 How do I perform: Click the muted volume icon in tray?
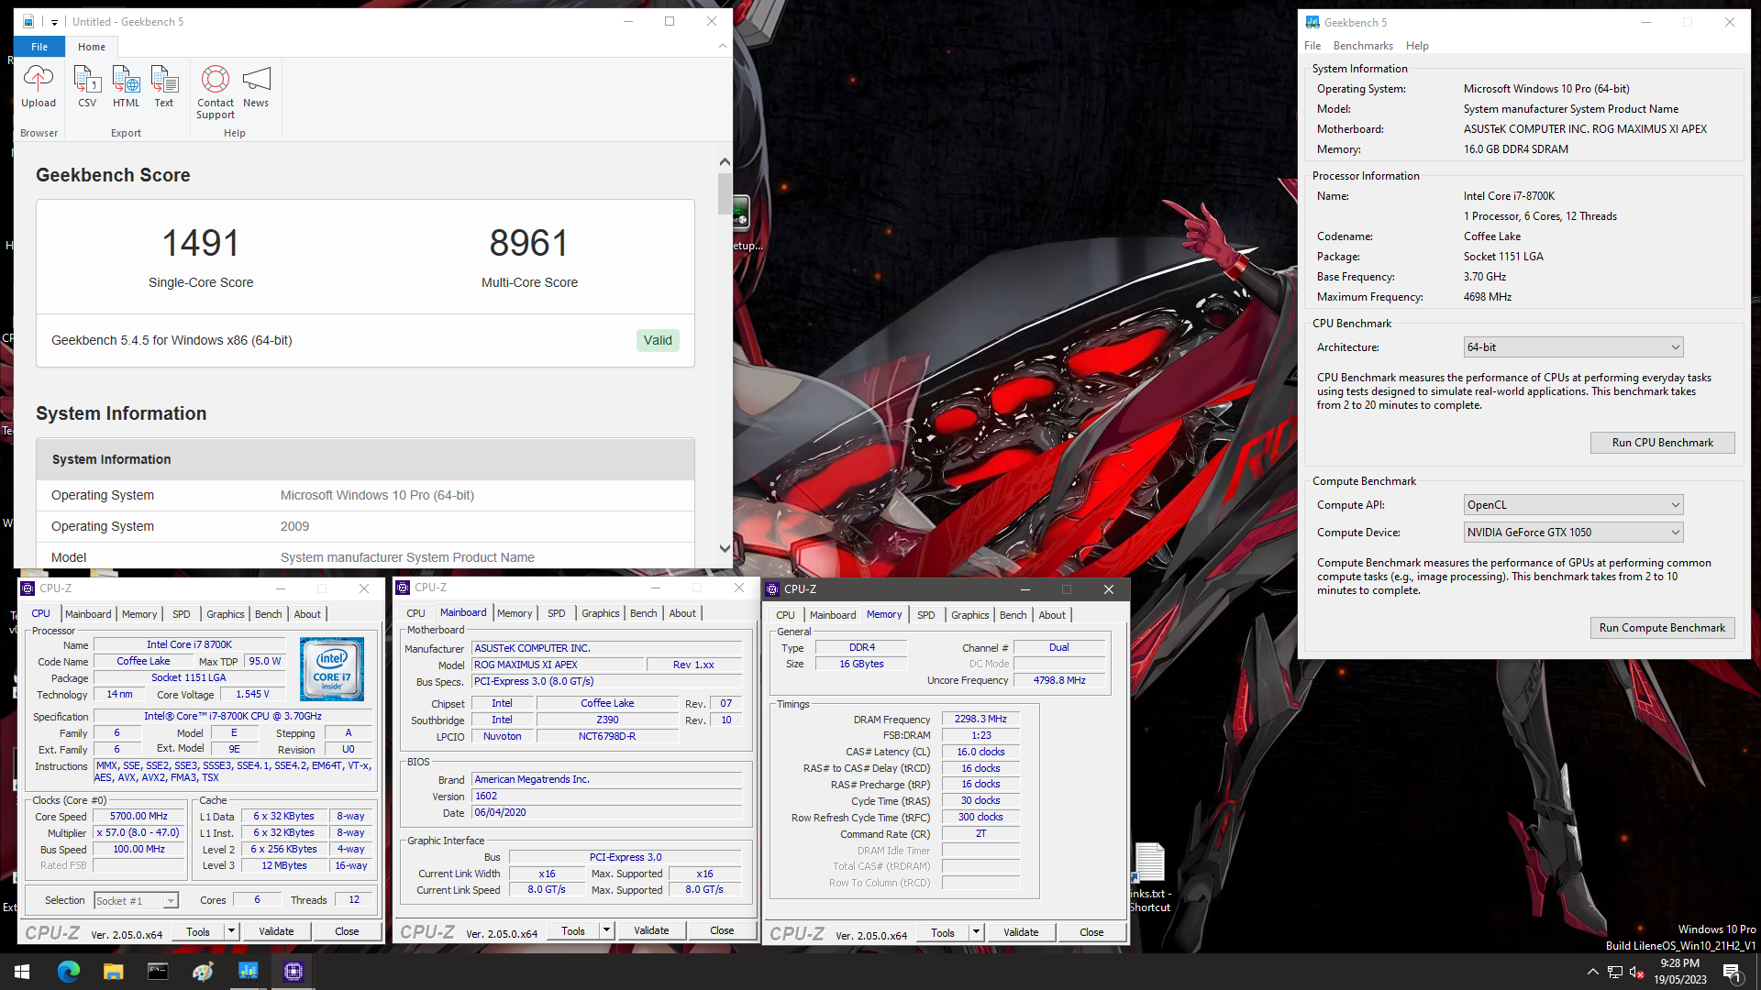[1636, 972]
